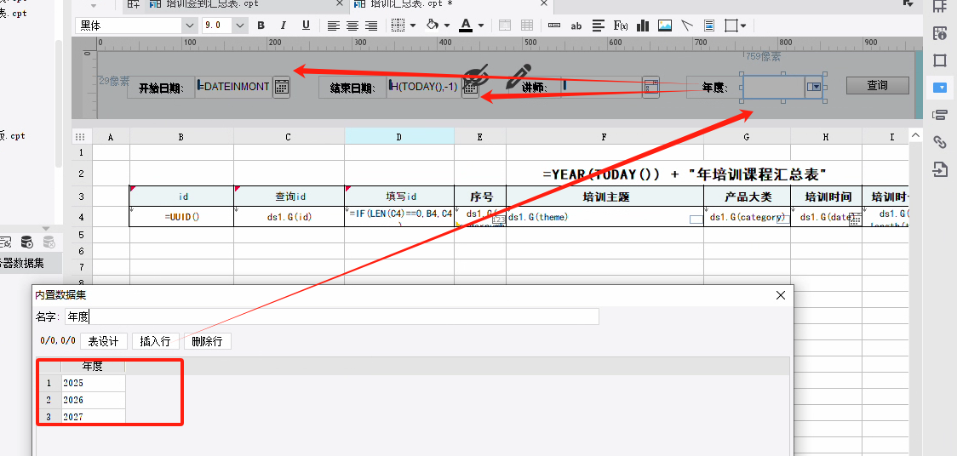This screenshot has height=456, width=957.
Task: Click the 插入行 button
Action: click(155, 341)
